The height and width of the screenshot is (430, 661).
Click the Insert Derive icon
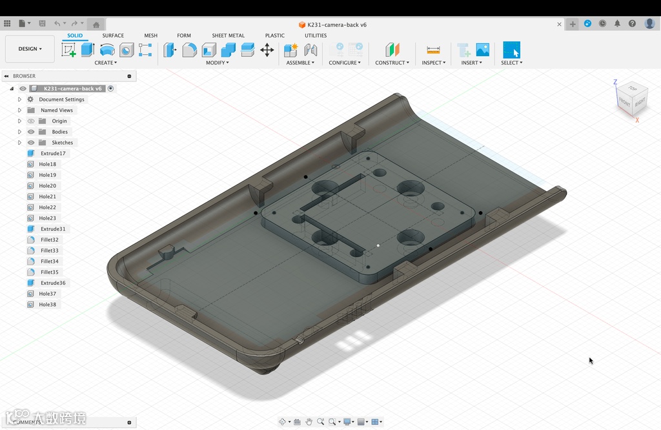point(463,50)
